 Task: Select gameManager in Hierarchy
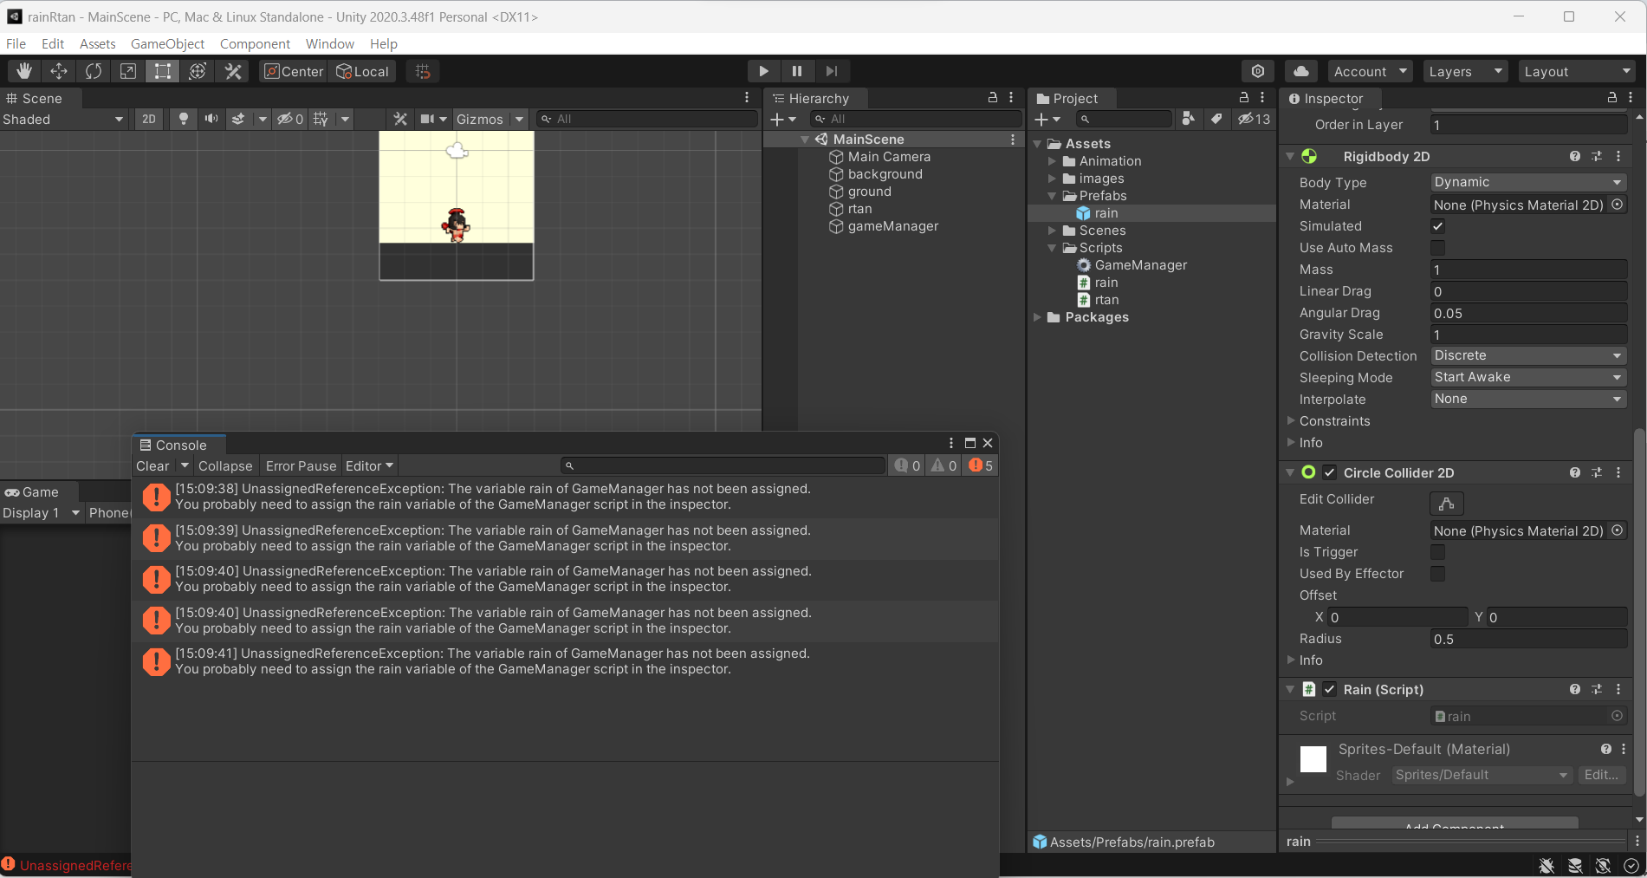tap(893, 226)
